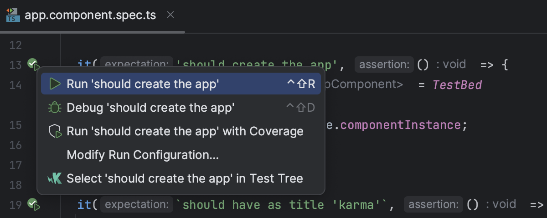Click the TestBed identifier in the code
Screen dimensions: 547x218
tap(457, 85)
